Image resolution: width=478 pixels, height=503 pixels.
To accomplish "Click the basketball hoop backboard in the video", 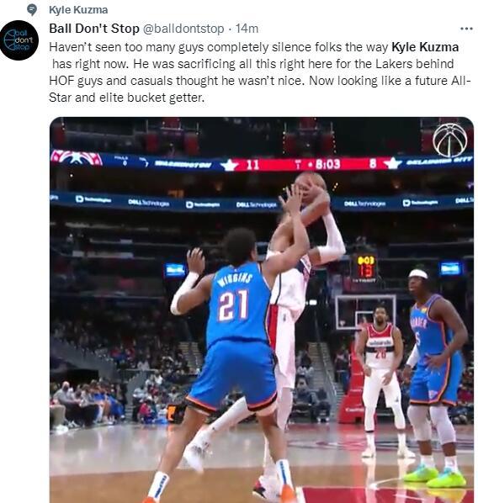I will [x=365, y=312].
